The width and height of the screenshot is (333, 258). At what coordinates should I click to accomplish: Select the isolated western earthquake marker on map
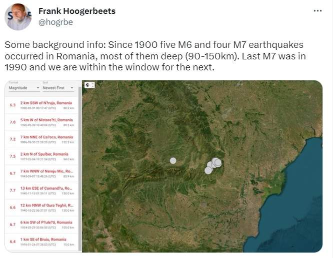pos(173,161)
